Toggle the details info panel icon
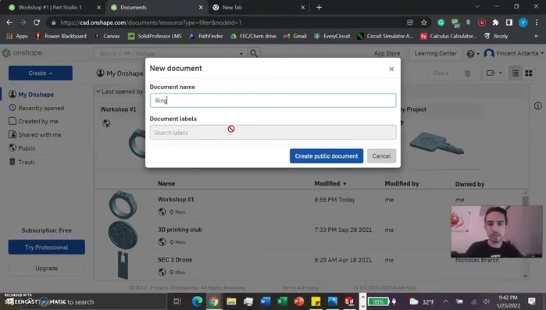 (538, 105)
